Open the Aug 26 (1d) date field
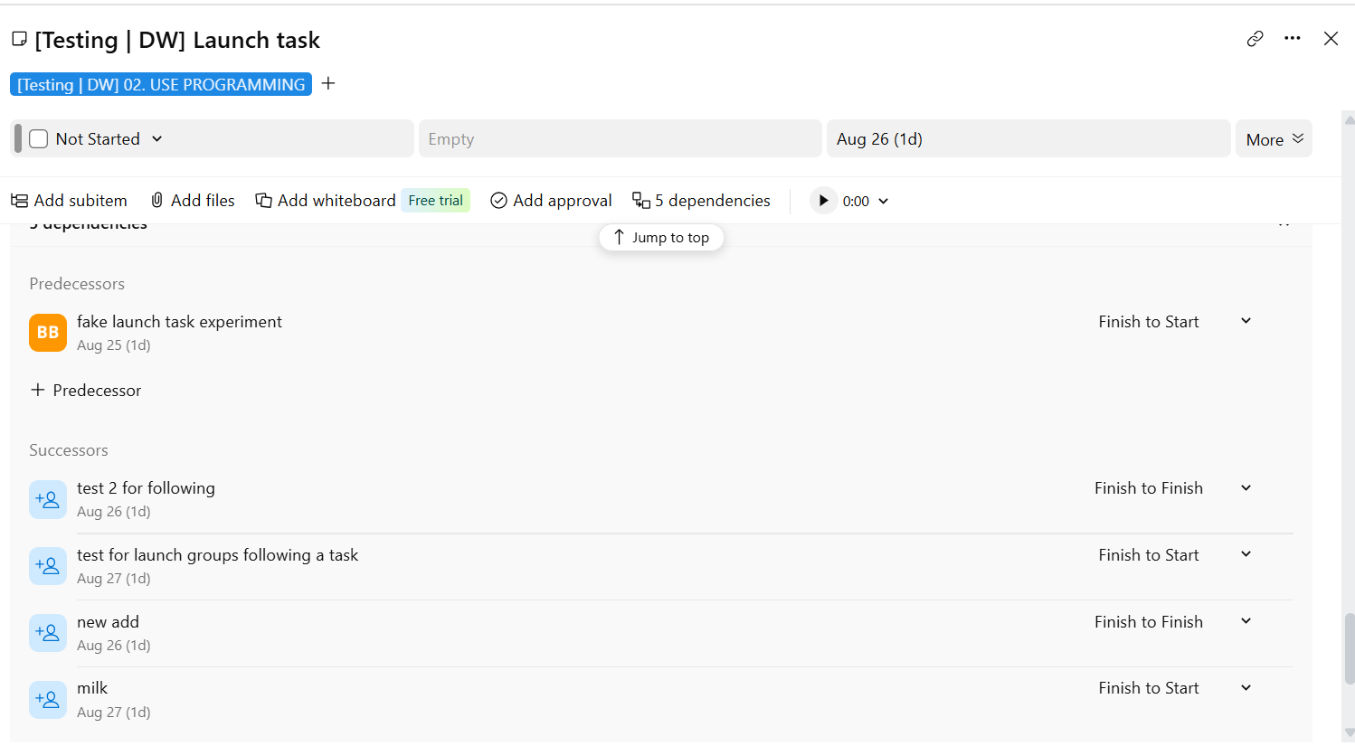Screen dimensions: 1355x746 click(1028, 138)
